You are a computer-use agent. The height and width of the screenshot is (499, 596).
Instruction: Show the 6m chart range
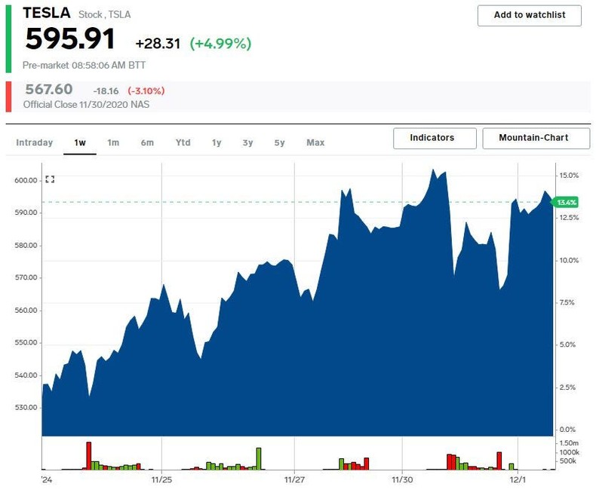point(147,142)
